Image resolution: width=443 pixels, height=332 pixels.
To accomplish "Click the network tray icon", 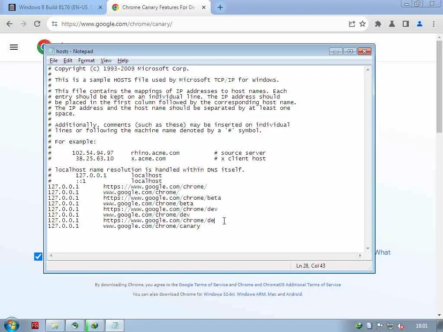I will (390, 326).
